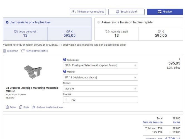Click the Téléverser vos modèles button
This screenshot has height=139, width=185.
pos(88,12)
